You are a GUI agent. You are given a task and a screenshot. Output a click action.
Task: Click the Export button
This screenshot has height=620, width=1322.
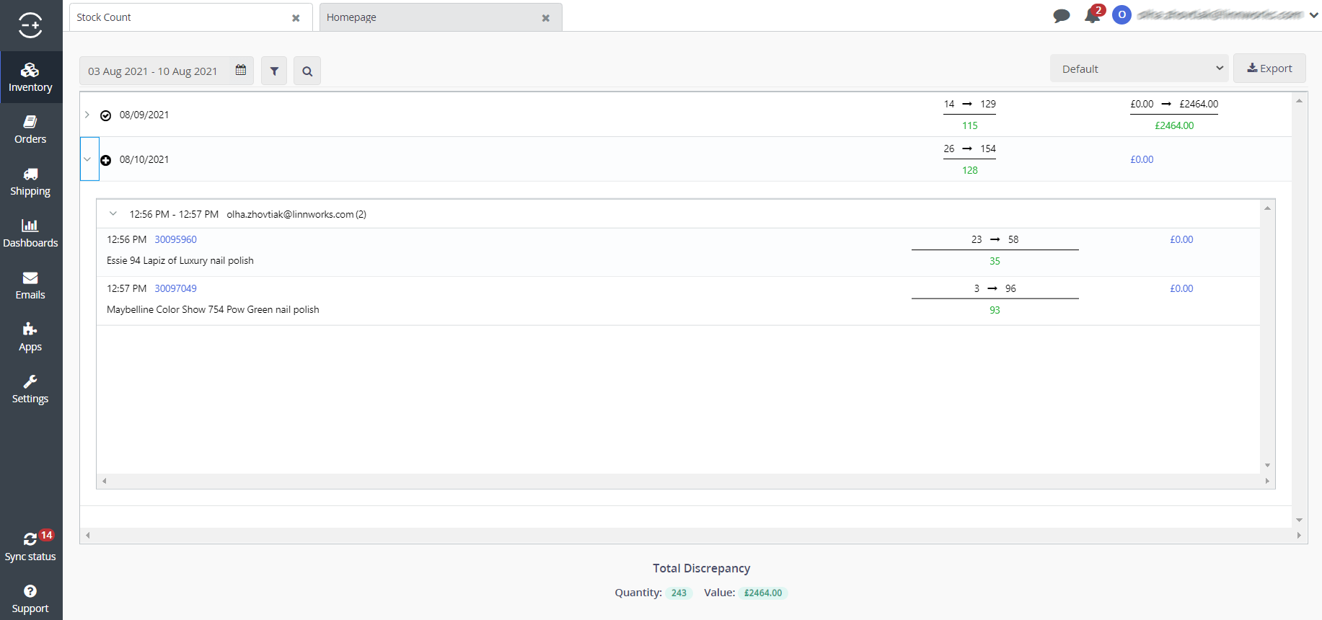point(1269,68)
